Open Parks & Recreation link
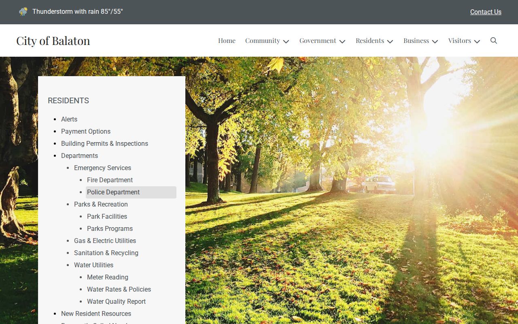 [x=101, y=204]
